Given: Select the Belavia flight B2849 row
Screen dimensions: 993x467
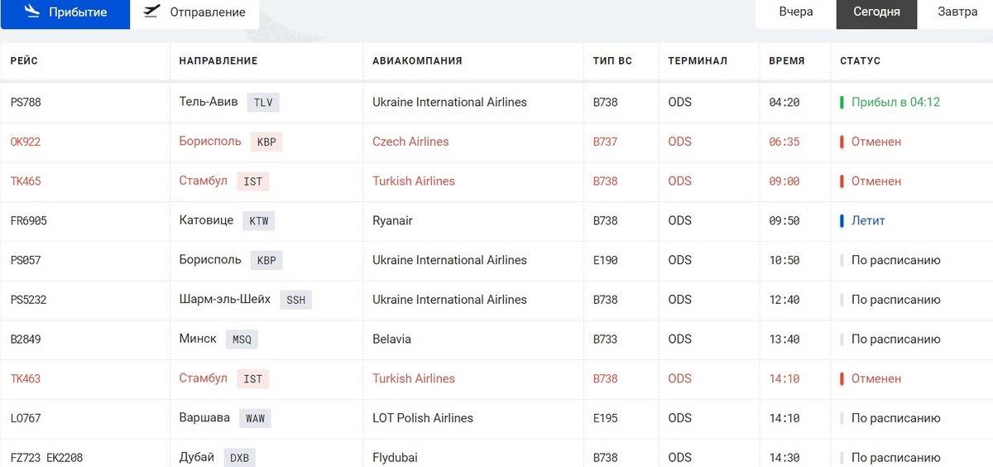Looking at the screenshot, I should point(496,339).
